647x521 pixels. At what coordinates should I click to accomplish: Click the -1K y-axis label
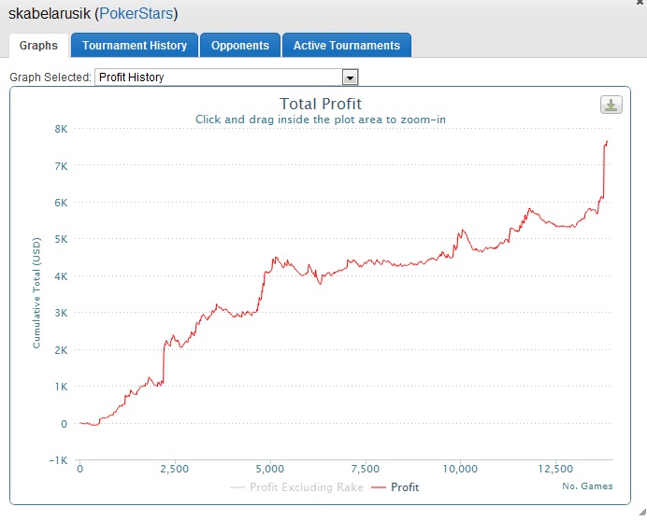point(58,460)
